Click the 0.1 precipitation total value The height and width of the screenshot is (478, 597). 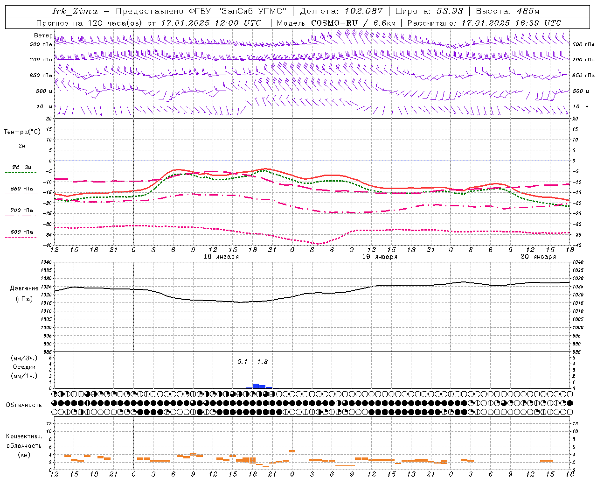(243, 361)
